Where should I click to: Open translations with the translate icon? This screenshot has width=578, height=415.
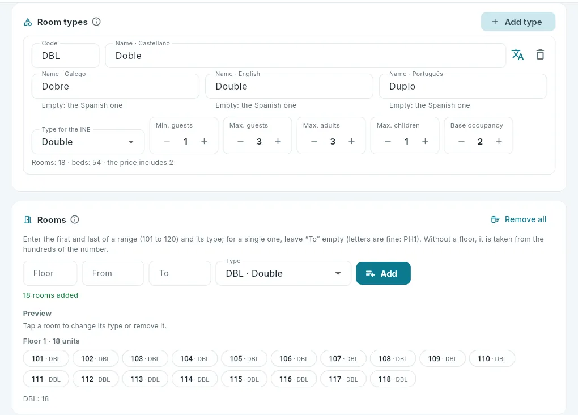tap(517, 55)
